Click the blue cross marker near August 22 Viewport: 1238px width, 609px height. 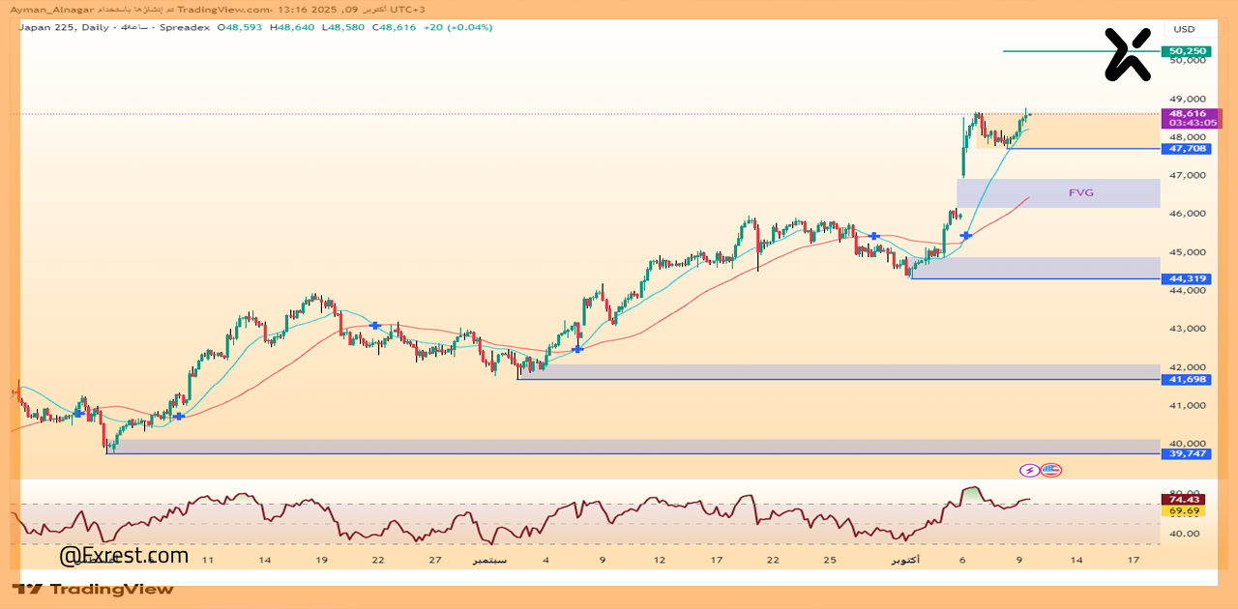[x=374, y=326]
